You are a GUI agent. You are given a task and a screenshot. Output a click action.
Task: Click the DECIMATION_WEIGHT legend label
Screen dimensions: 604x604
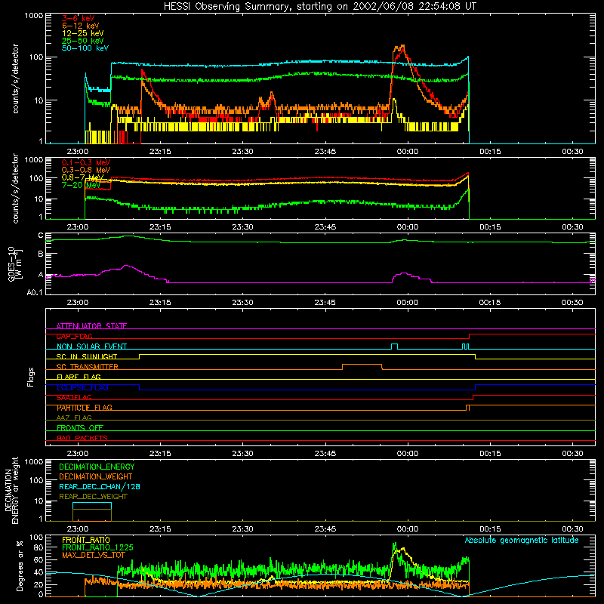(96, 476)
